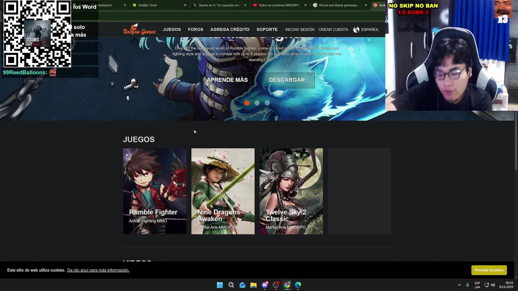518x291 pixels.
Task: Open taskbar Search
Action: [x=231, y=285]
